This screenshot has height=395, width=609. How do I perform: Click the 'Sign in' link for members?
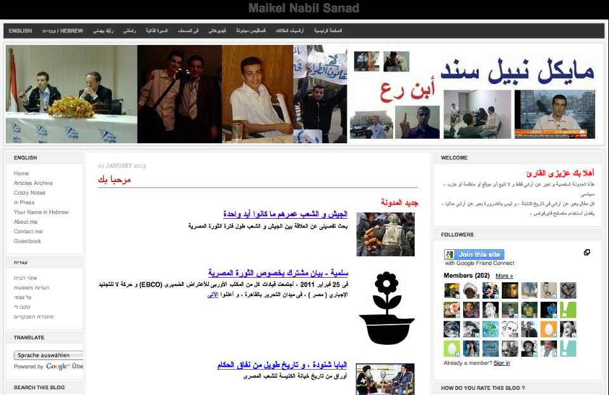(501, 363)
